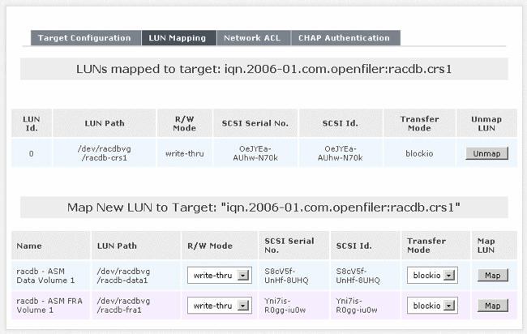This screenshot has width=527, height=334.
Task: Select the LUN Mapping tab
Action: (x=178, y=38)
